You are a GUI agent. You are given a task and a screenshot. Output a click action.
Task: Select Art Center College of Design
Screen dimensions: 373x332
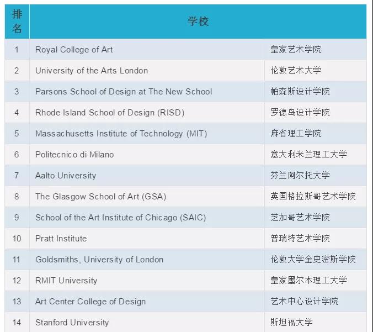pyautogui.click(x=90, y=302)
